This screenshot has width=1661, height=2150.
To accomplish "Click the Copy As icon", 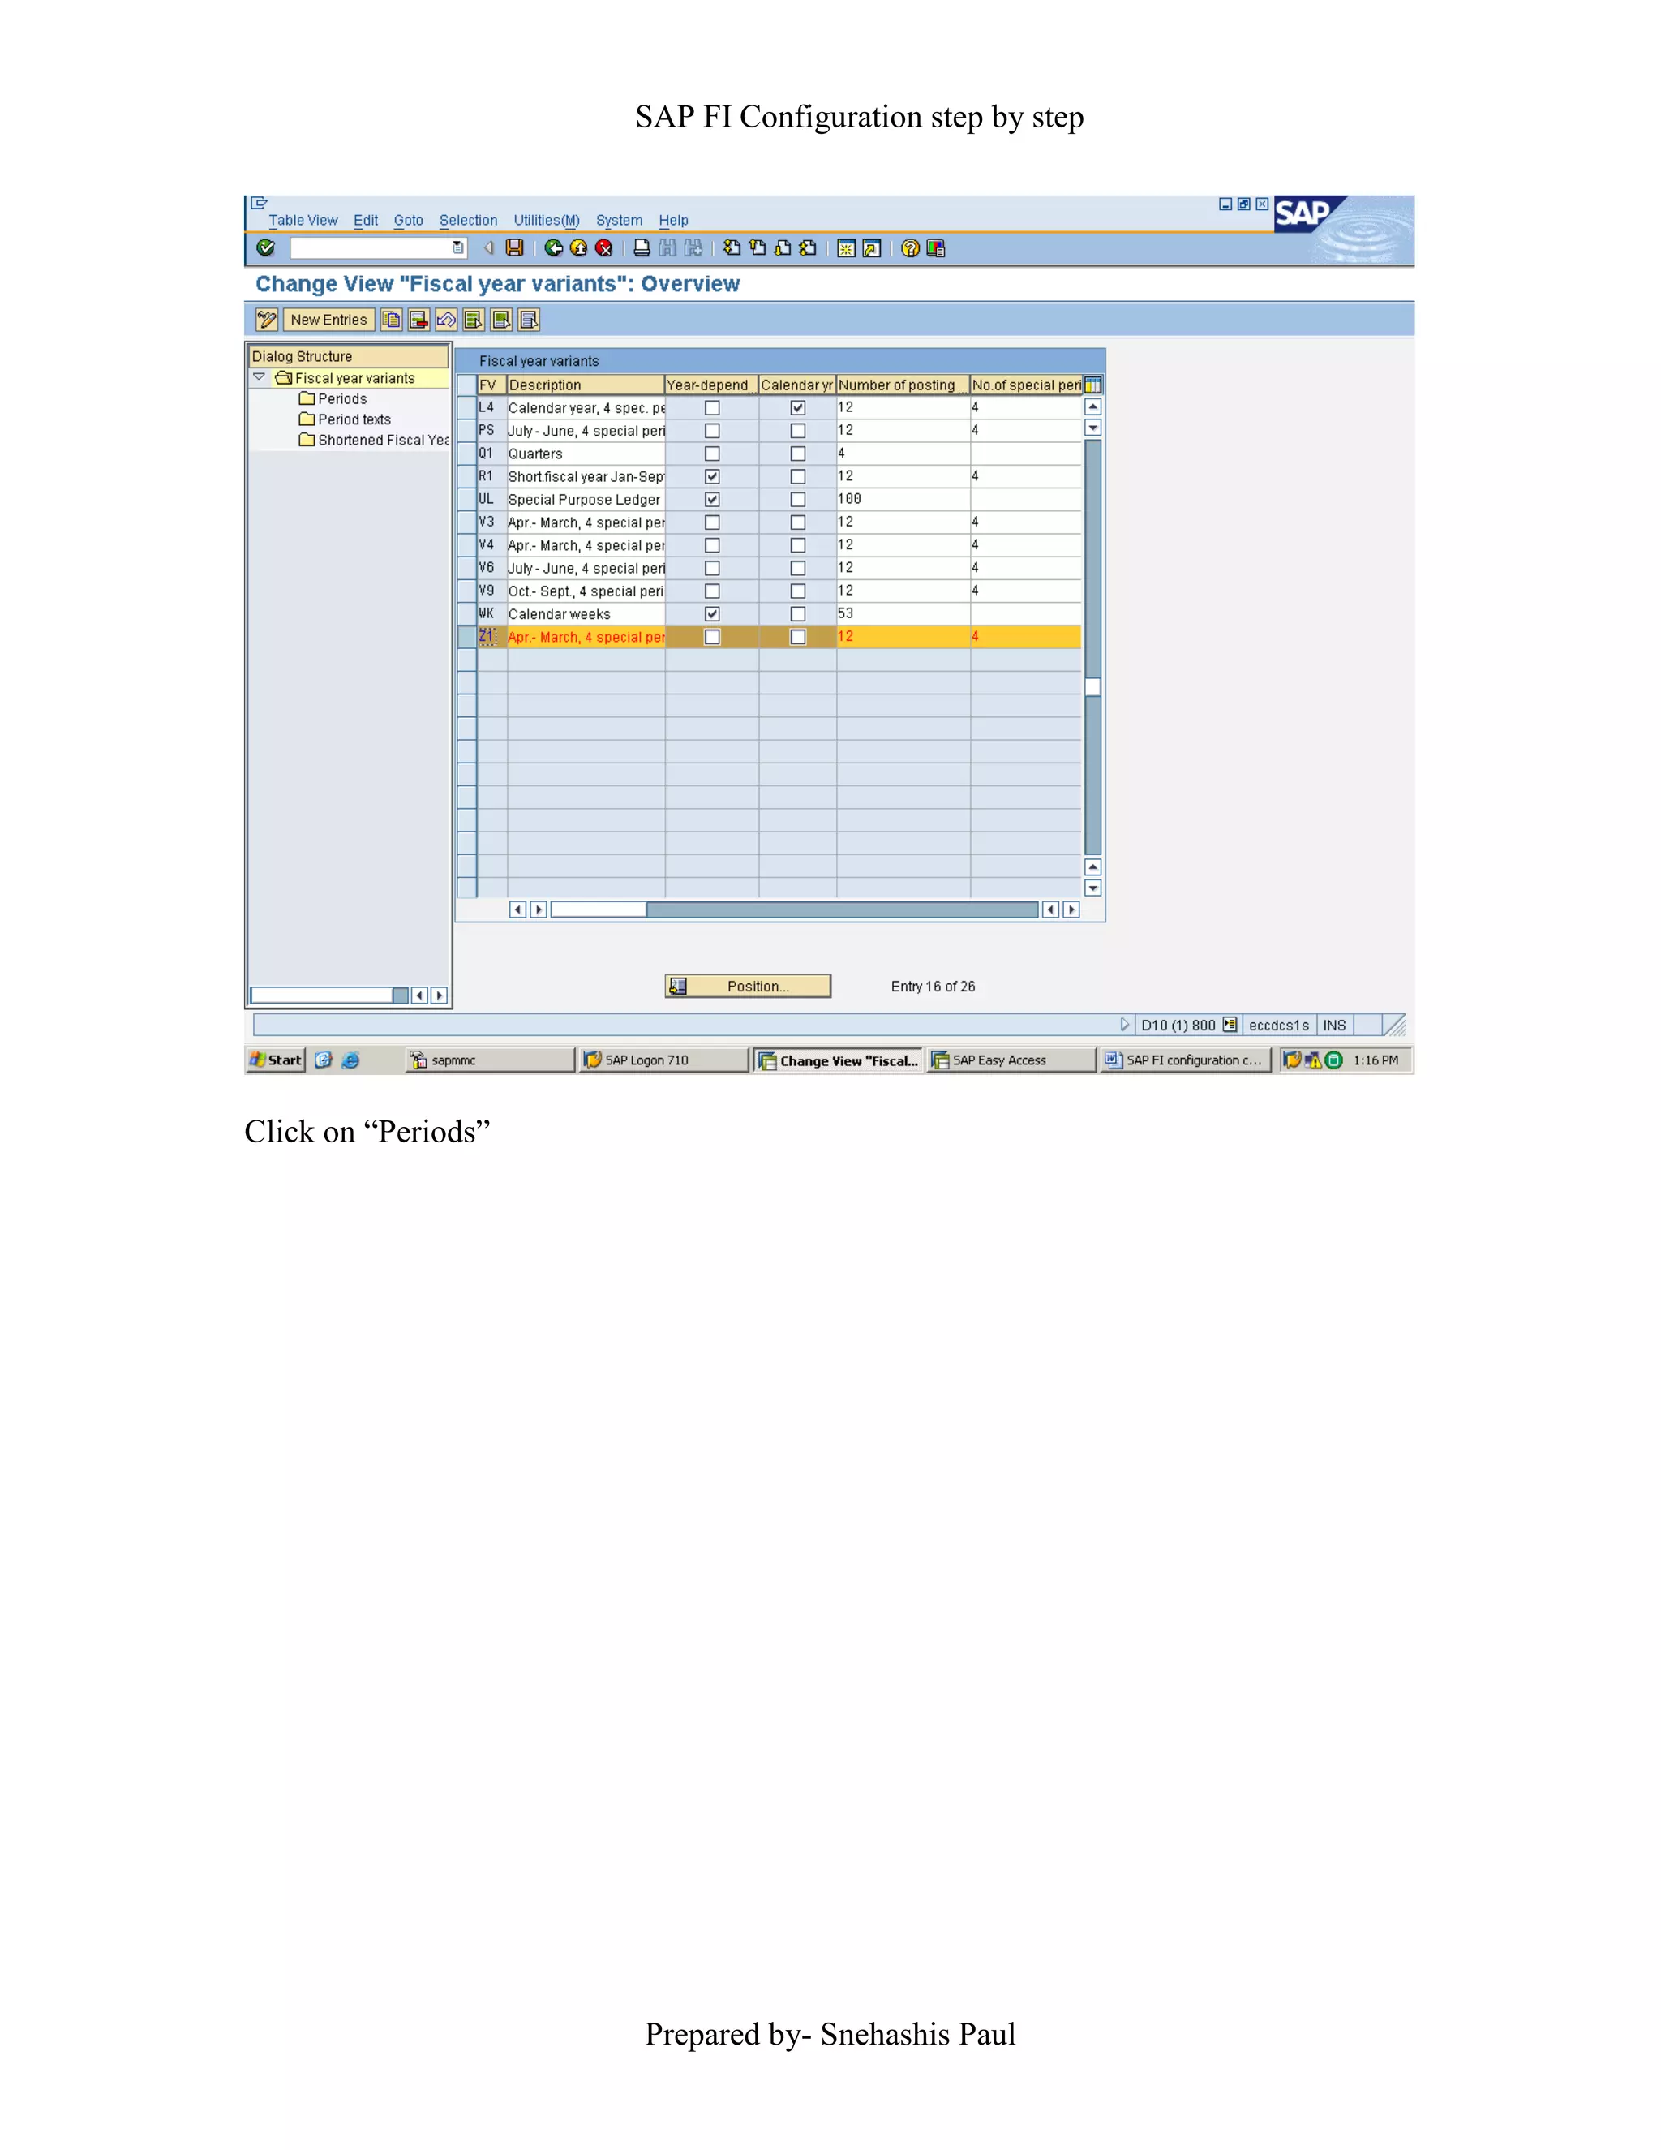I will 392,320.
